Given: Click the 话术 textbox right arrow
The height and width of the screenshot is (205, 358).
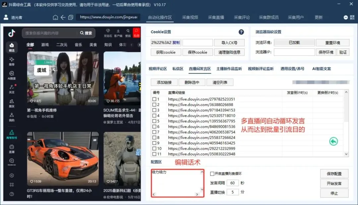Looking at the screenshot, I should click(197, 194).
